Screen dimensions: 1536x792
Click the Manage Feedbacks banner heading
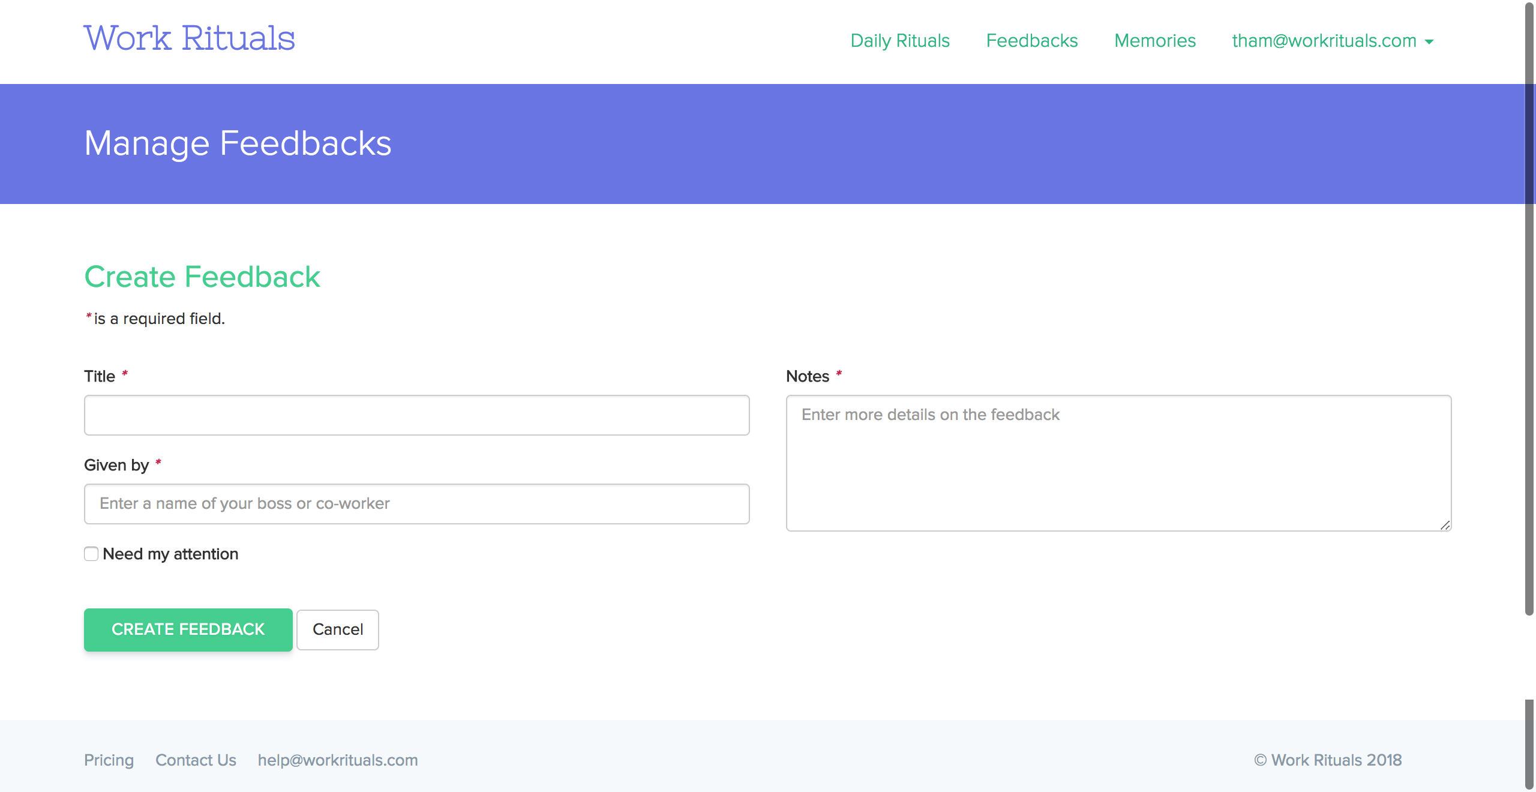pyautogui.click(x=238, y=143)
